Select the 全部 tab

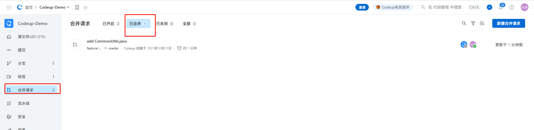[x=189, y=24]
